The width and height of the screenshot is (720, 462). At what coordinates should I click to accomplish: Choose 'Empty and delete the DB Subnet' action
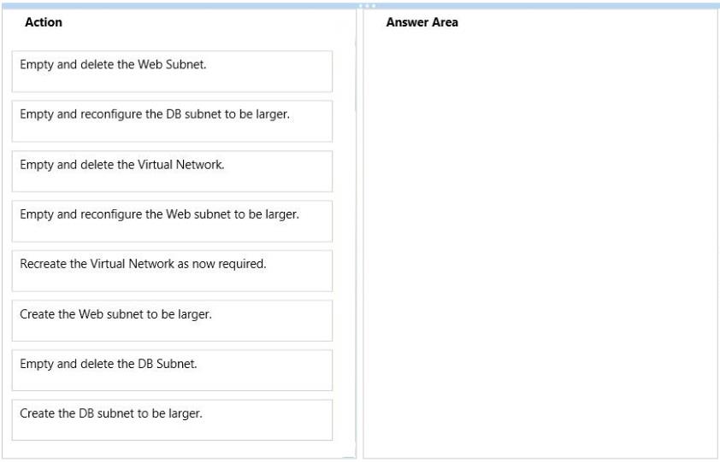click(x=172, y=370)
